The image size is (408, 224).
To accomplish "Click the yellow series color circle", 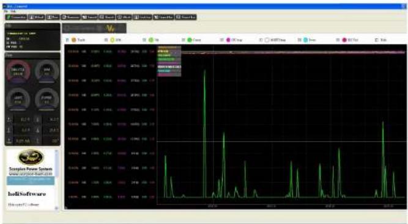I will [113, 40].
